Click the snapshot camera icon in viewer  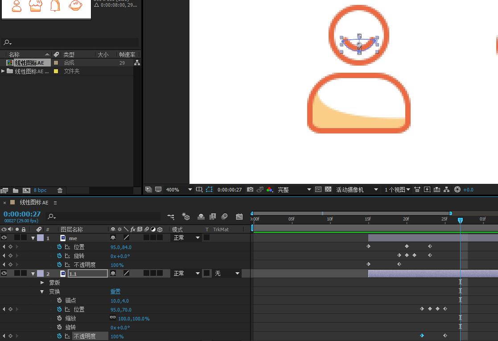[x=250, y=190]
